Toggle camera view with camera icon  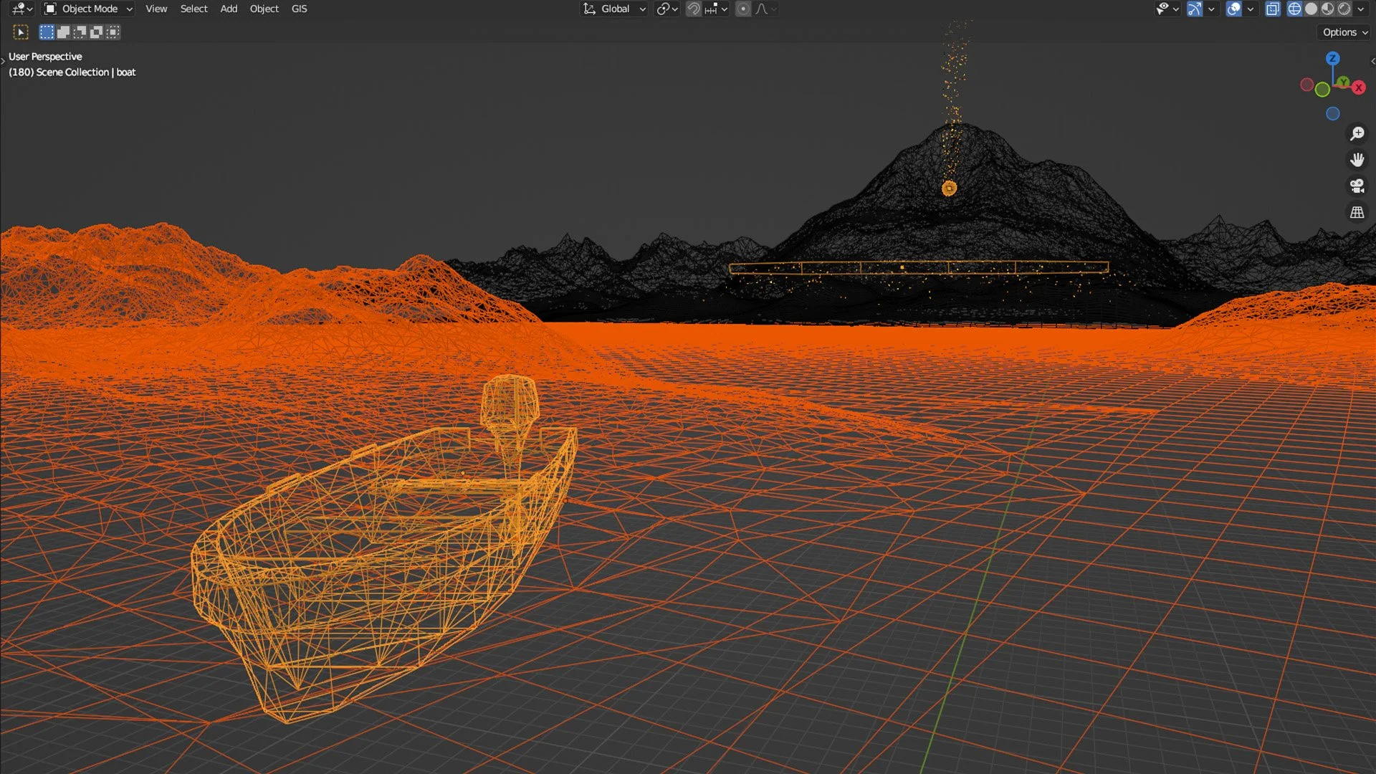[1357, 186]
